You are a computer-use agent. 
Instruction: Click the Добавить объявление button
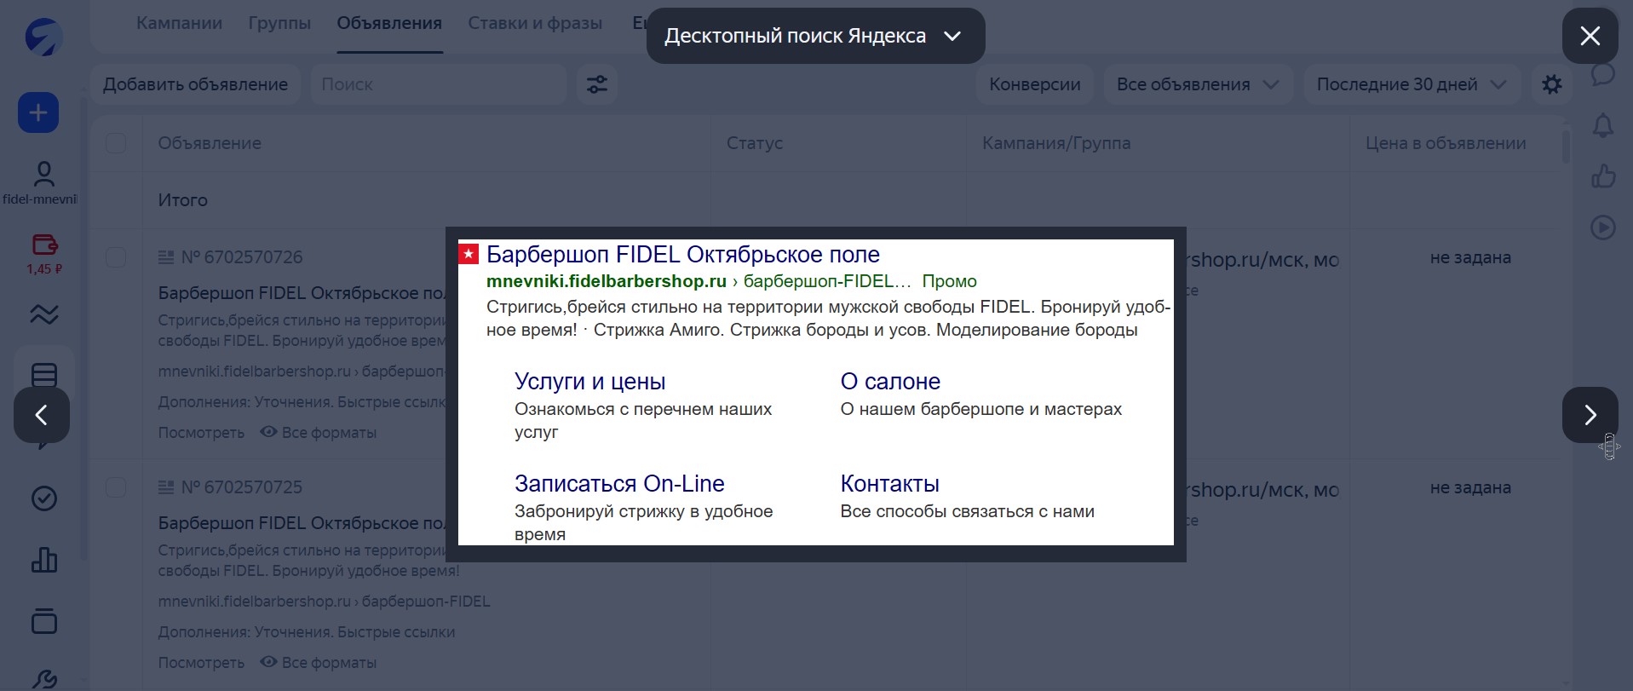(x=195, y=84)
